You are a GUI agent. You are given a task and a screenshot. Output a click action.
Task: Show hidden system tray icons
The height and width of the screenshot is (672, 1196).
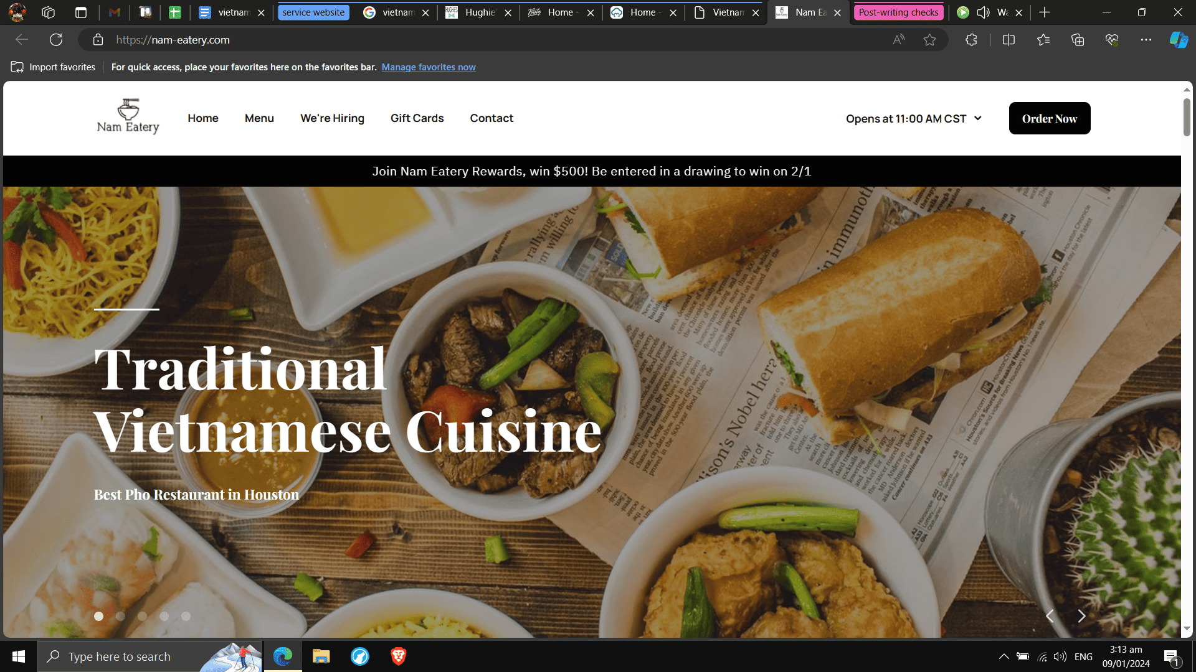click(1004, 656)
